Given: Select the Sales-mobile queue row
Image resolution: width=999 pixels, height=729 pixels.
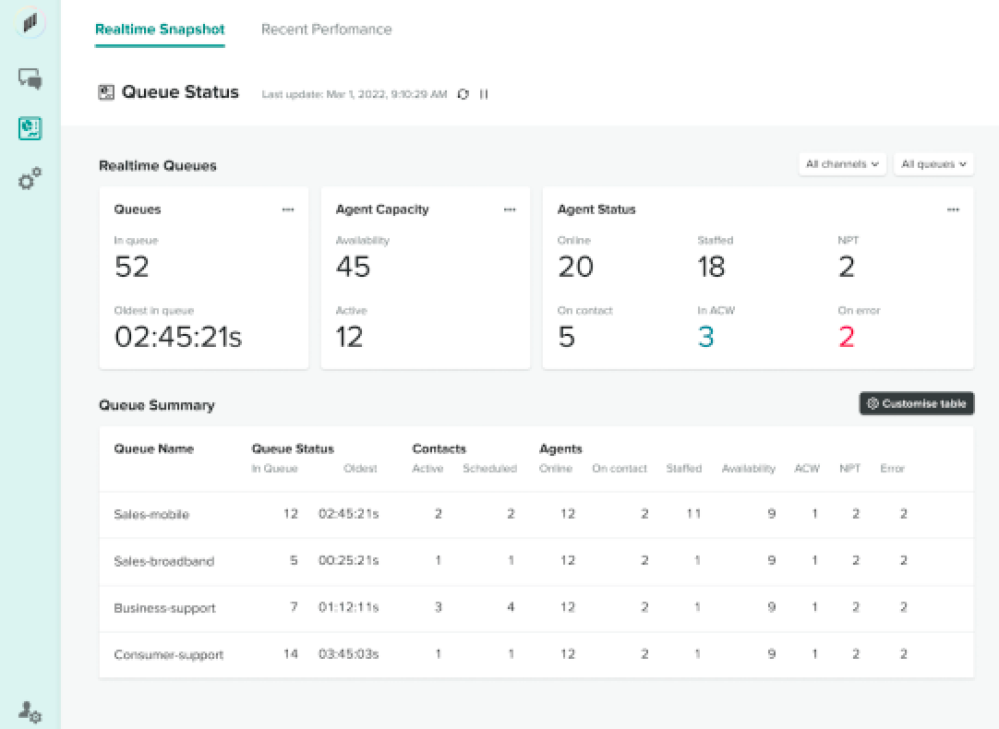Looking at the screenshot, I should point(151,514).
